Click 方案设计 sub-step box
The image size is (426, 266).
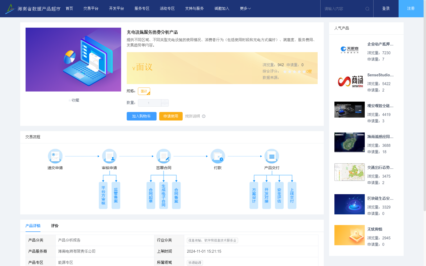click(x=254, y=196)
